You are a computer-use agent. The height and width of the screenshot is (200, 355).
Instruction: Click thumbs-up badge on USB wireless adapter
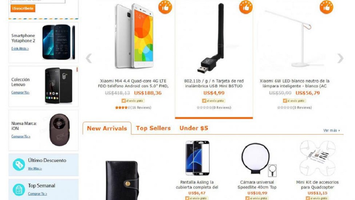tap(246, 7)
